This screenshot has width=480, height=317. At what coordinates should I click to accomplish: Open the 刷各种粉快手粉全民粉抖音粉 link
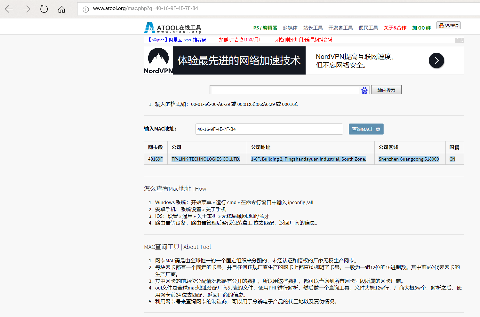pos(304,40)
